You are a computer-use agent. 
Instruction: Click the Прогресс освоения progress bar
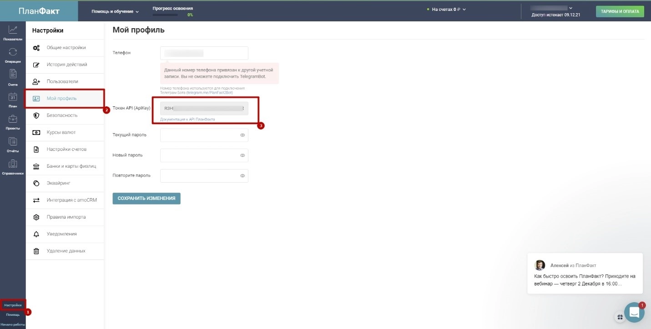(x=166, y=15)
